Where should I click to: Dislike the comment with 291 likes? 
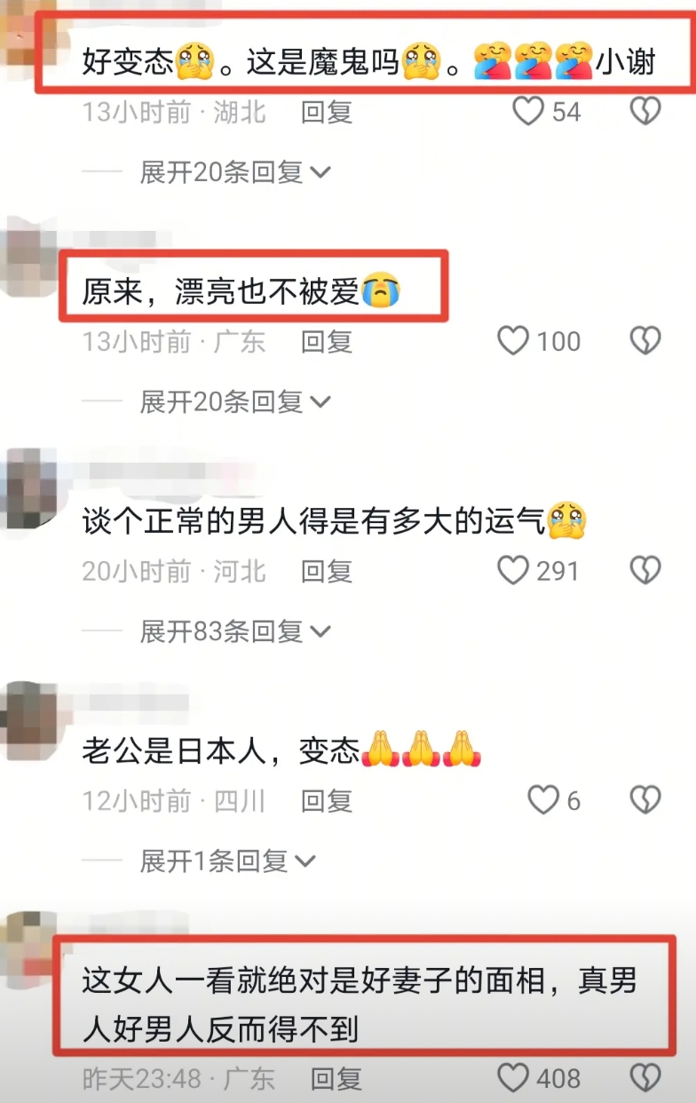pyautogui.click(x=645, y=570)
